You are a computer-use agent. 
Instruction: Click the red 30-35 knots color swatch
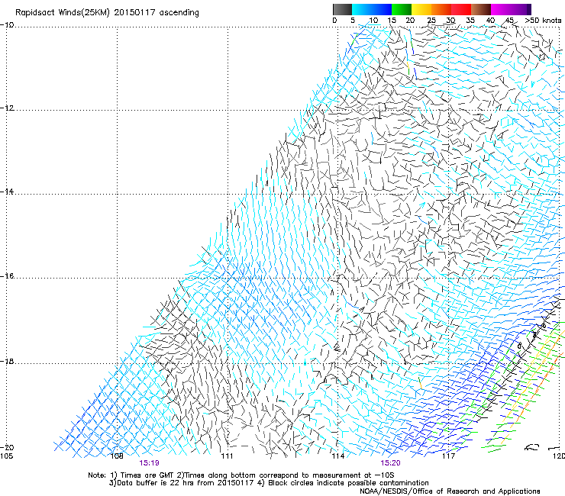pos(461,9)
